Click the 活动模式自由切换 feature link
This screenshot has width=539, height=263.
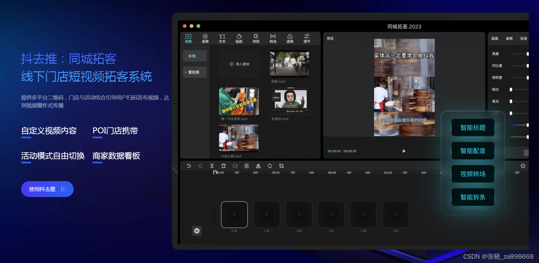[53, 156]
